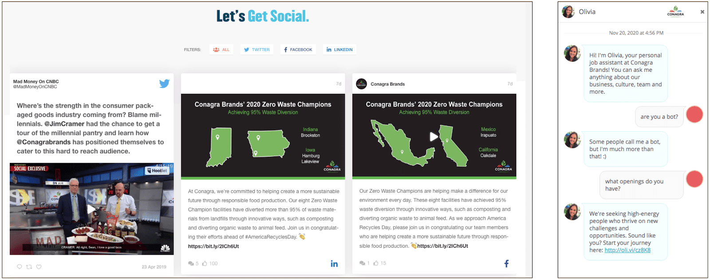710x280 pixels.
Task: Switch to the ALL filter tab
Action: pos(221,49)
